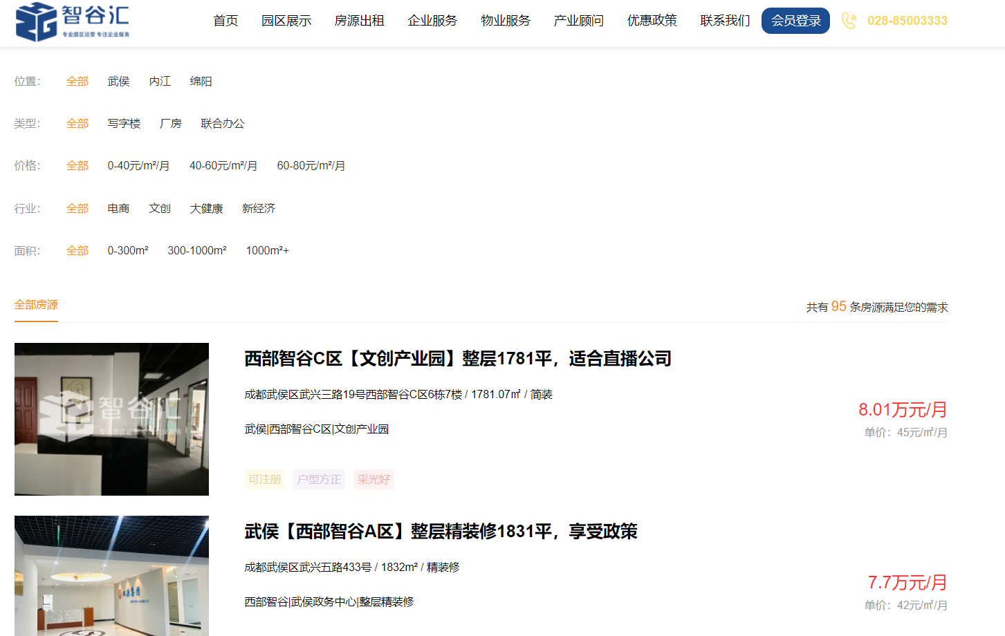The height and width of the screenshot is (636, 1005).
Task: Click price 8.01万元/月
Action: point(903,409)
